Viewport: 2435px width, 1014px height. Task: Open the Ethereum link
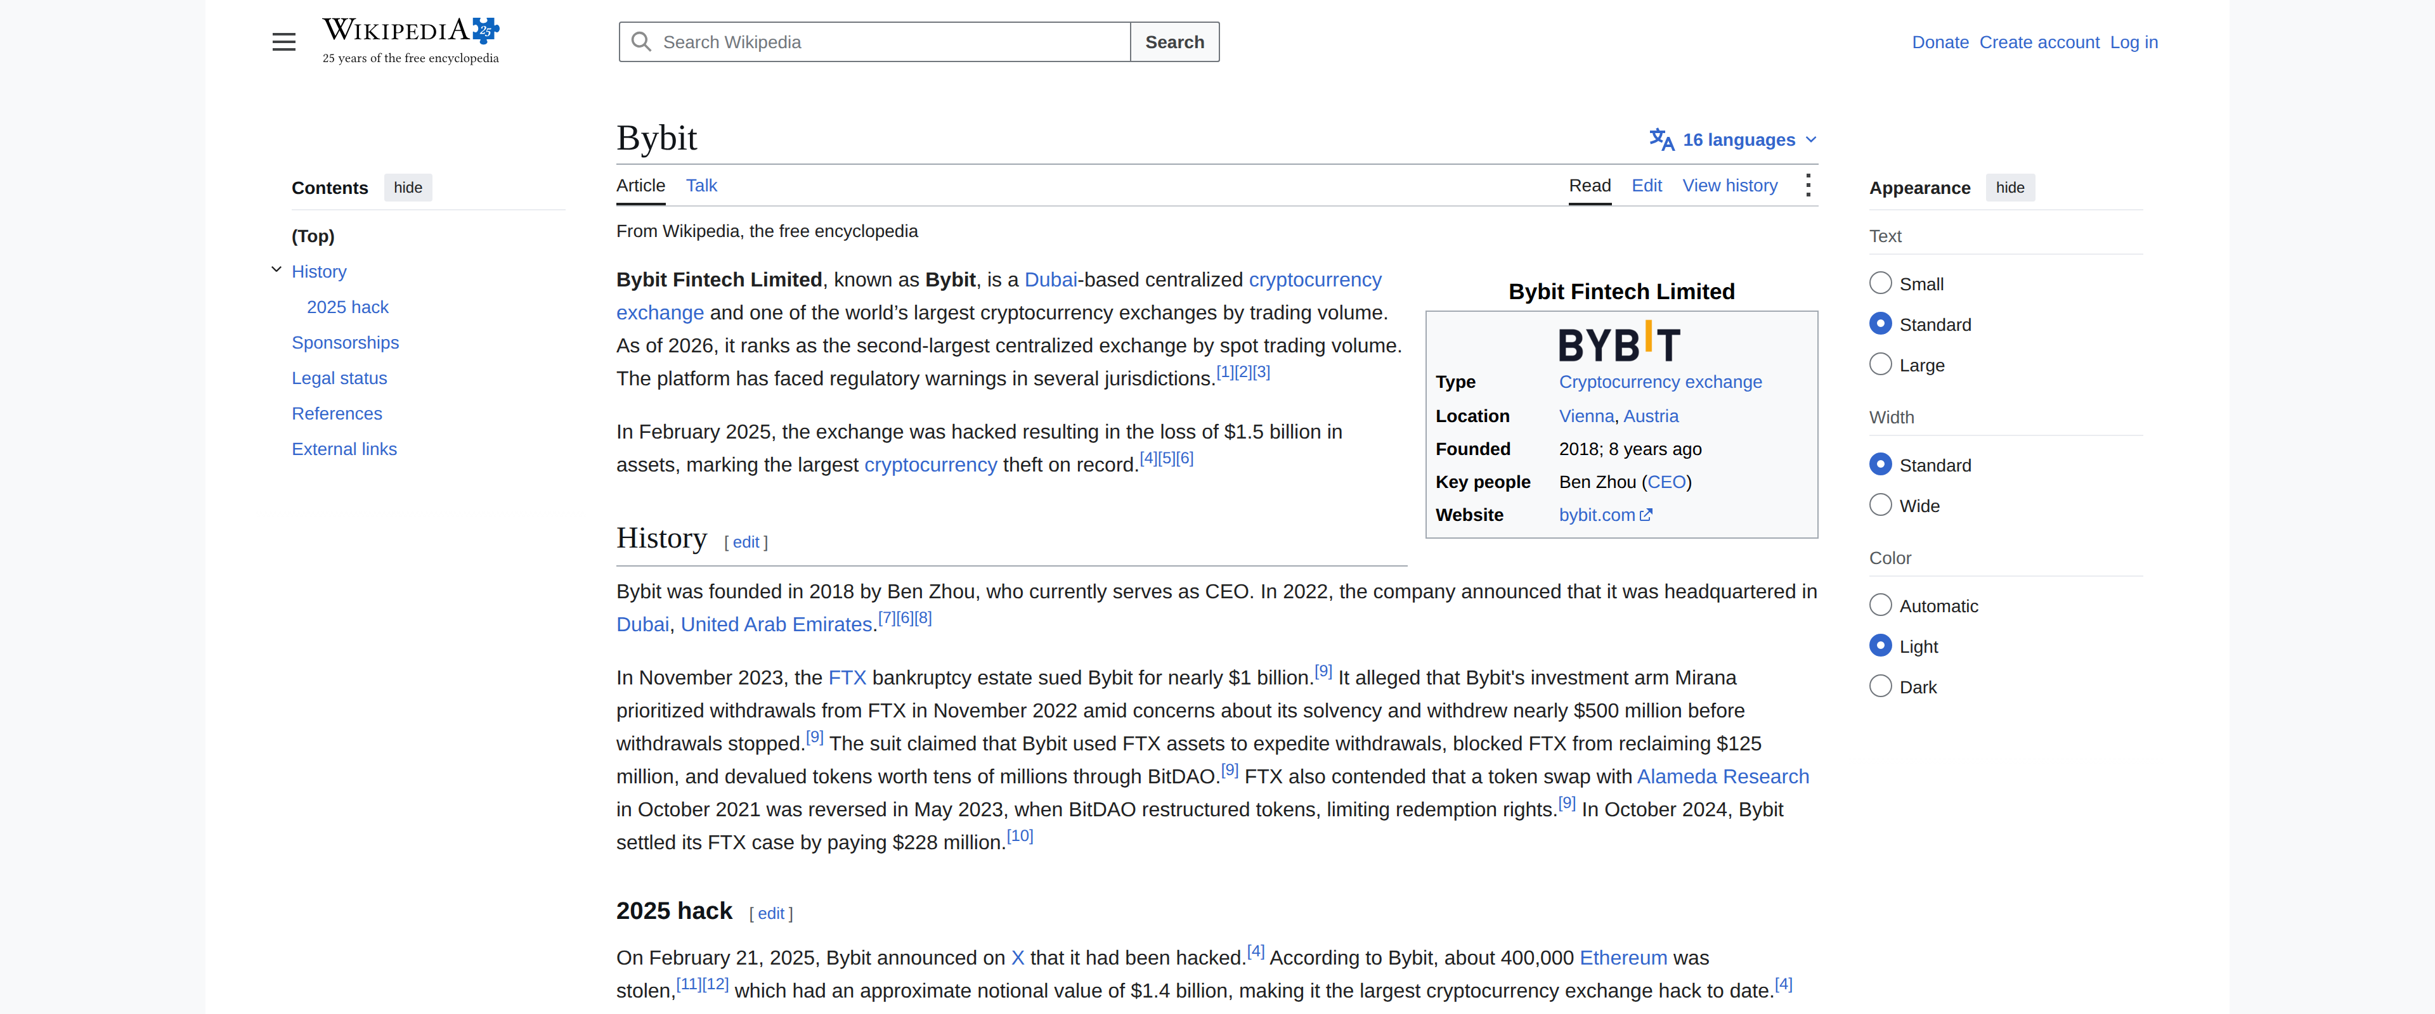point(1623,958)
